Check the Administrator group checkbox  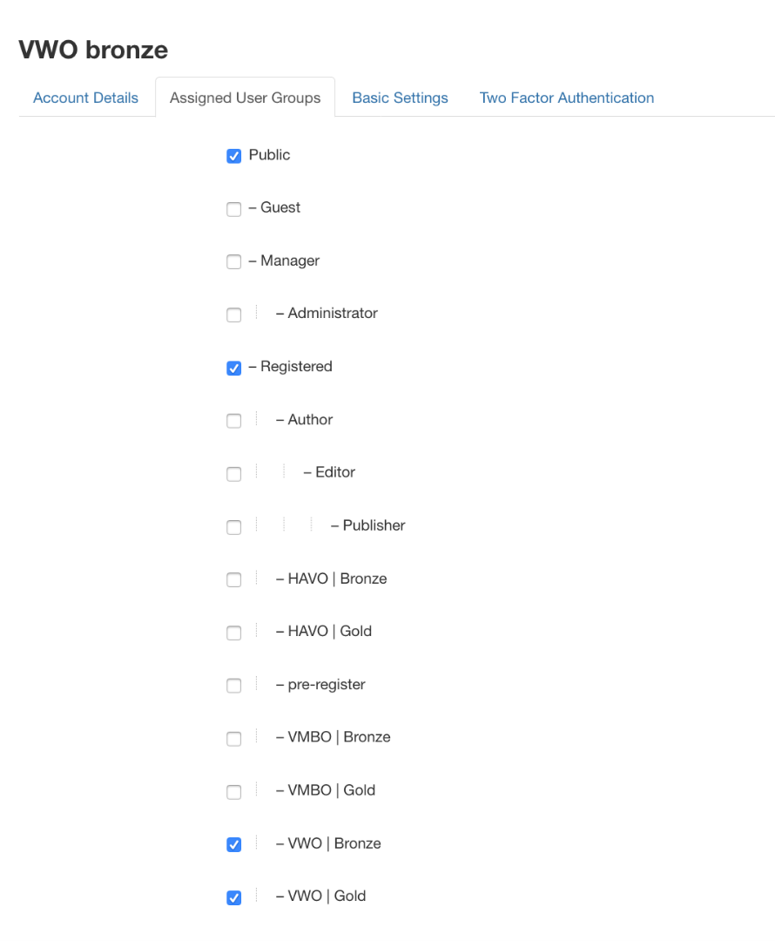pos(233,315)
